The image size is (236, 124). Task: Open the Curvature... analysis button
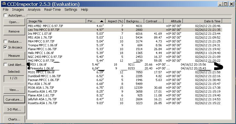(14, 99)
